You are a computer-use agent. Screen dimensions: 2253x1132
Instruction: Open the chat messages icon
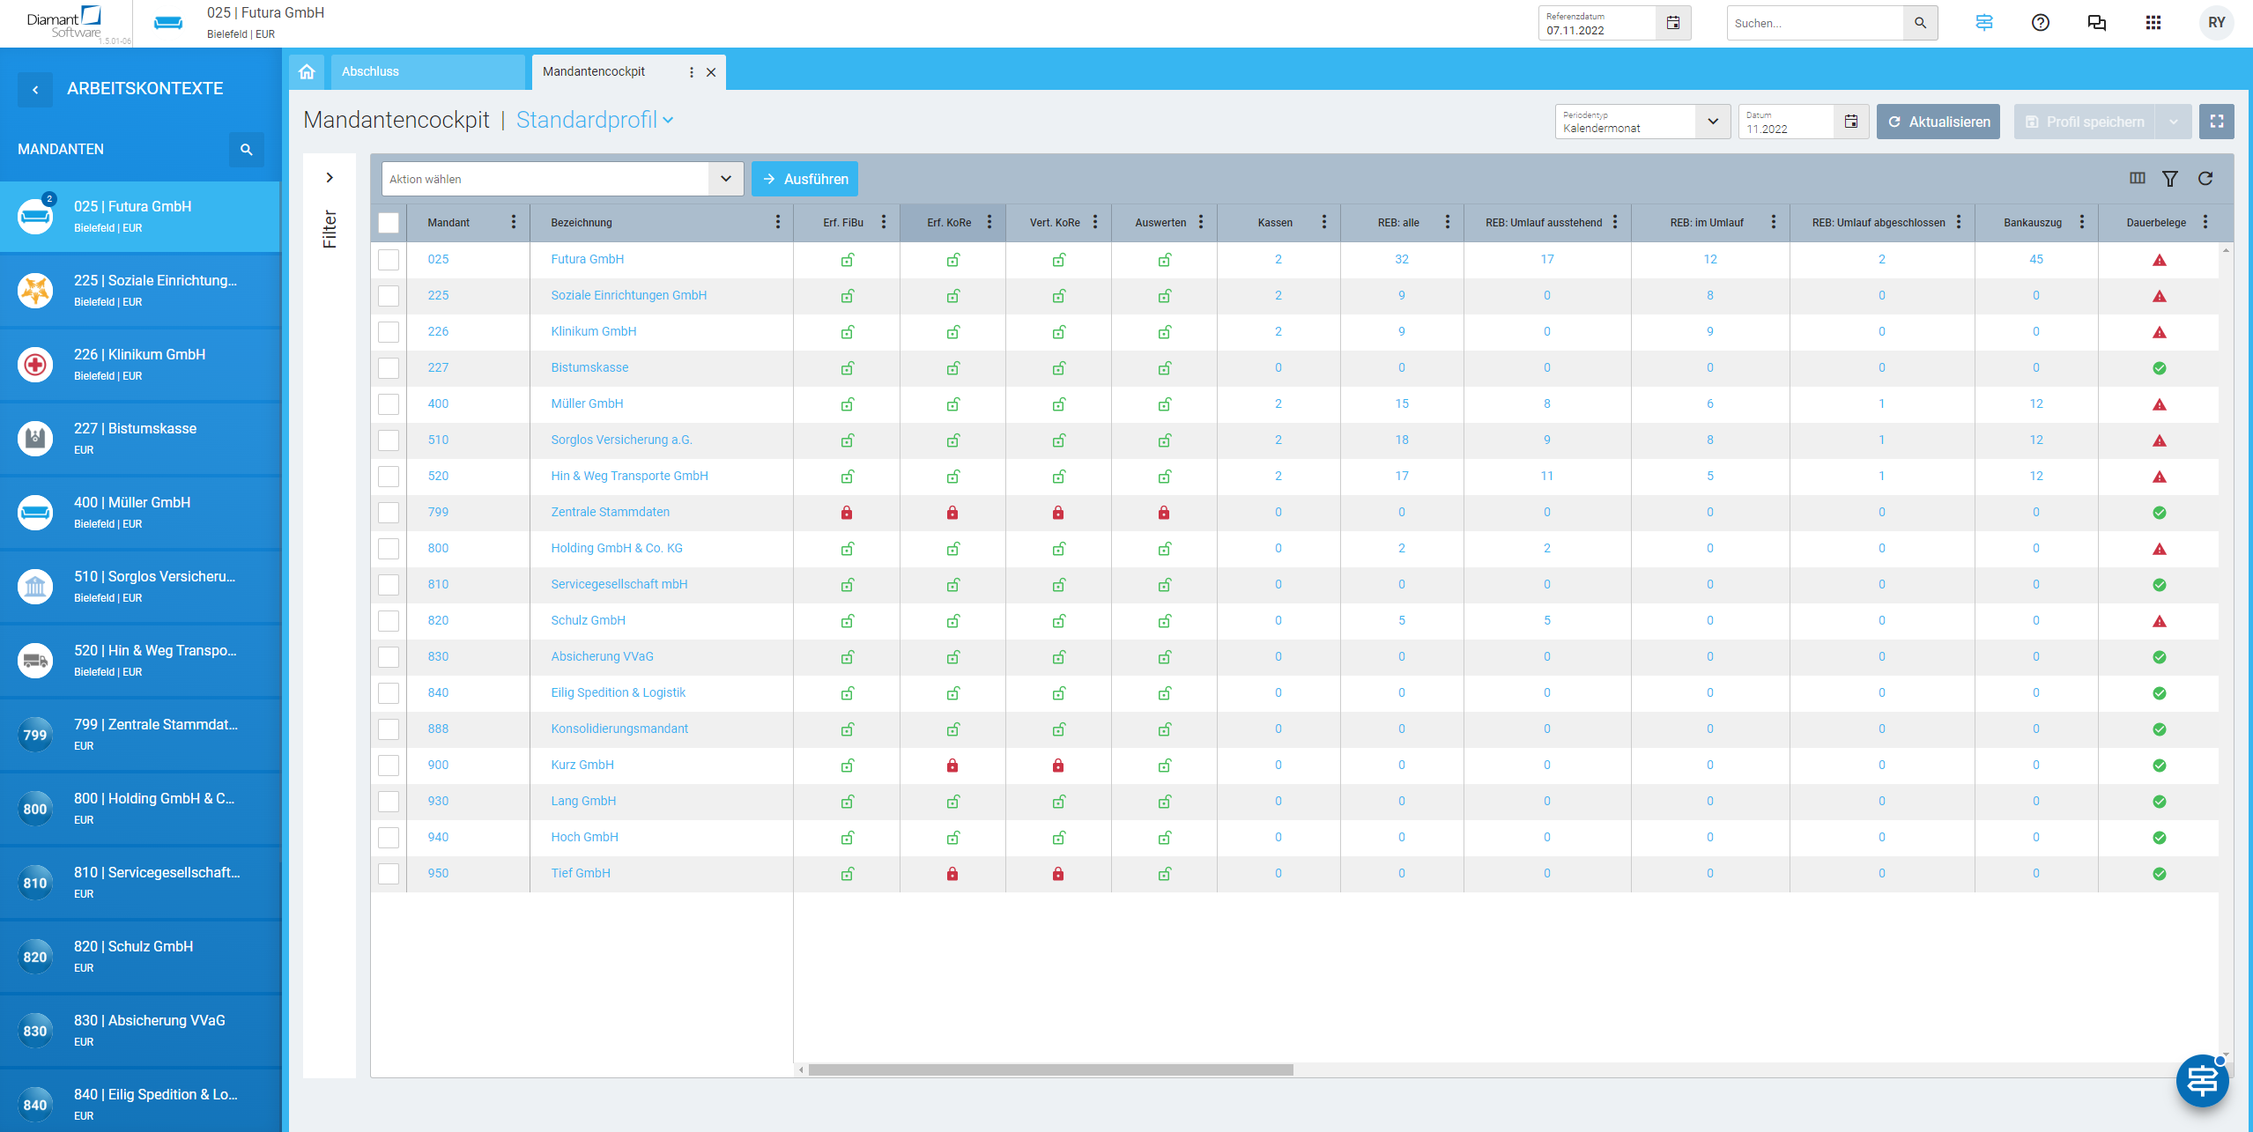coord(2097,23)
